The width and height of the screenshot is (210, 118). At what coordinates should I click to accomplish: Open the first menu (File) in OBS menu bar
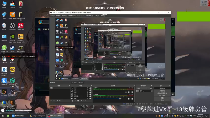click(x=52, y=16)
